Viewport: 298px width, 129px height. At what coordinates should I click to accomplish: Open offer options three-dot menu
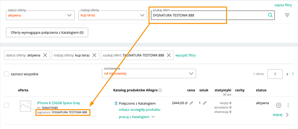[x=288, y=105]
